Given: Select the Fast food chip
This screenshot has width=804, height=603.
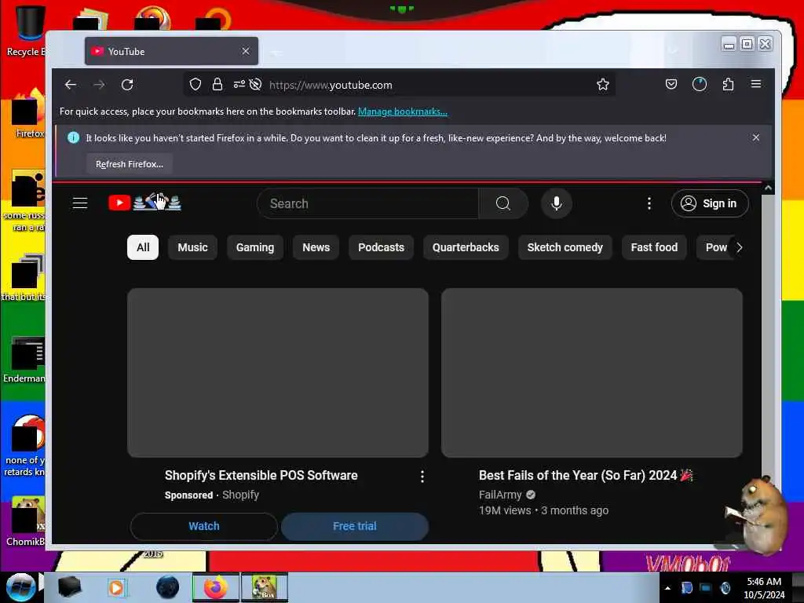Looking at the screenshot, I should tap(654, 247).
